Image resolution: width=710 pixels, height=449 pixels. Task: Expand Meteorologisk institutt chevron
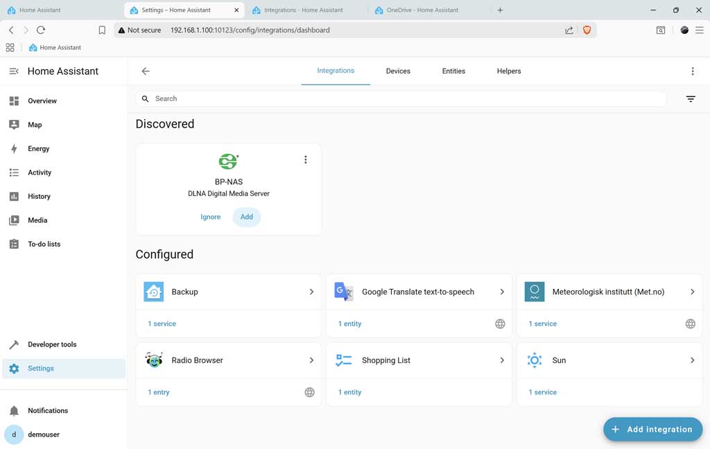tap(693, 292)
